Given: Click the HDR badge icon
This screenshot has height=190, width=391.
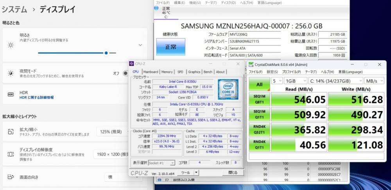Looking at the screenshot, I should coord(11,95).
